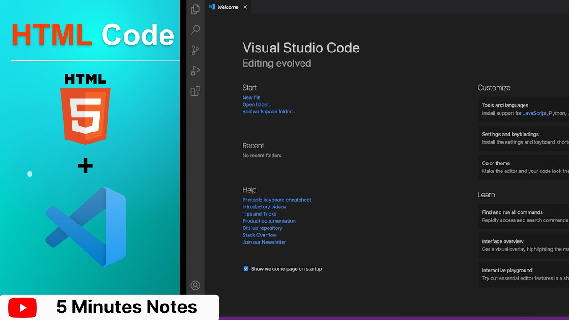
Task: Open the Product documentation link
Action: tap(269, 221)
